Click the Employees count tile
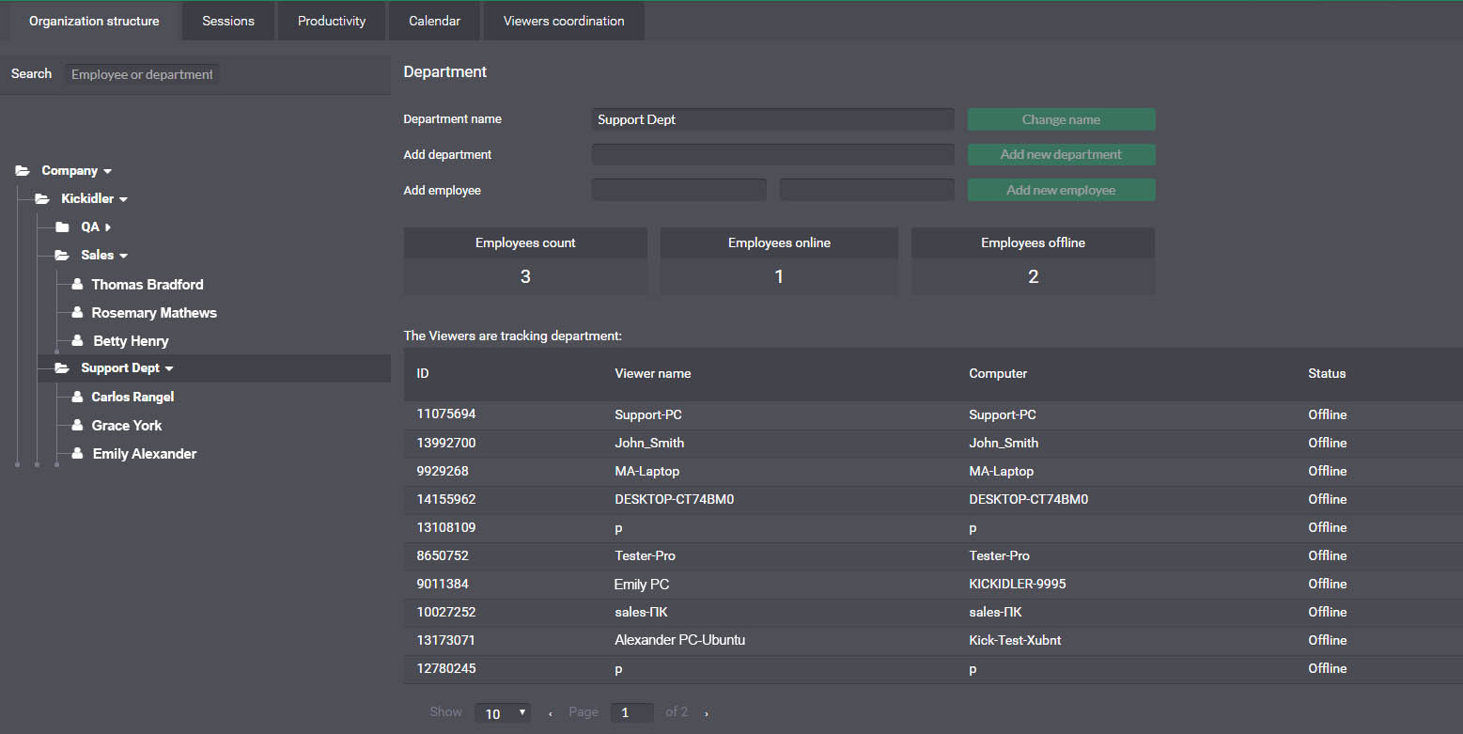The image size is (1463, 734). click(x=525, y=261)
